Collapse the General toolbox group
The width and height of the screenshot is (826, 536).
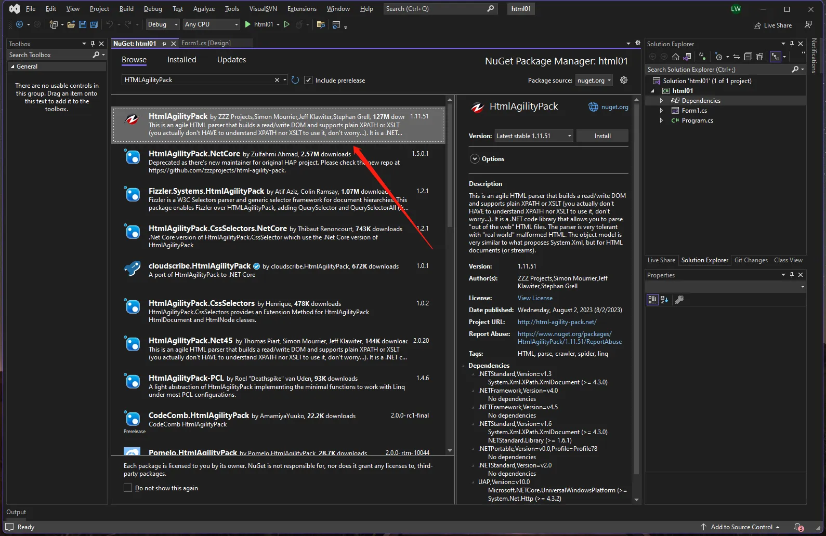click(x=12, y=66)
